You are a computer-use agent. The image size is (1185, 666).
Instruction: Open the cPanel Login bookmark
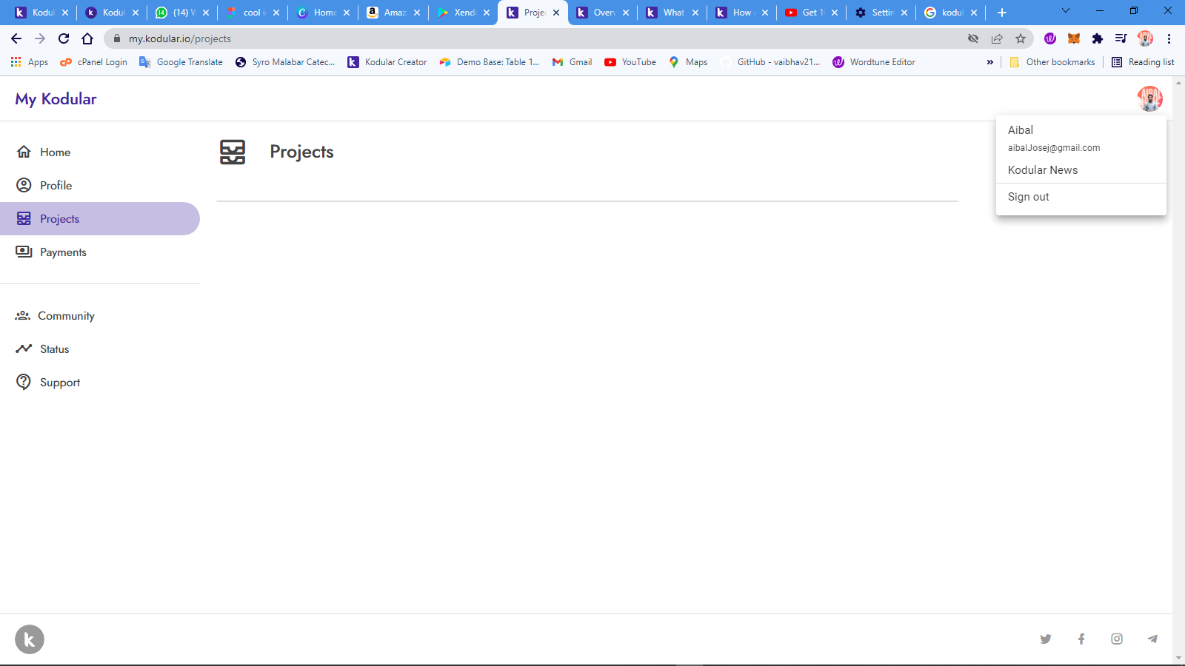click(93, 62)
